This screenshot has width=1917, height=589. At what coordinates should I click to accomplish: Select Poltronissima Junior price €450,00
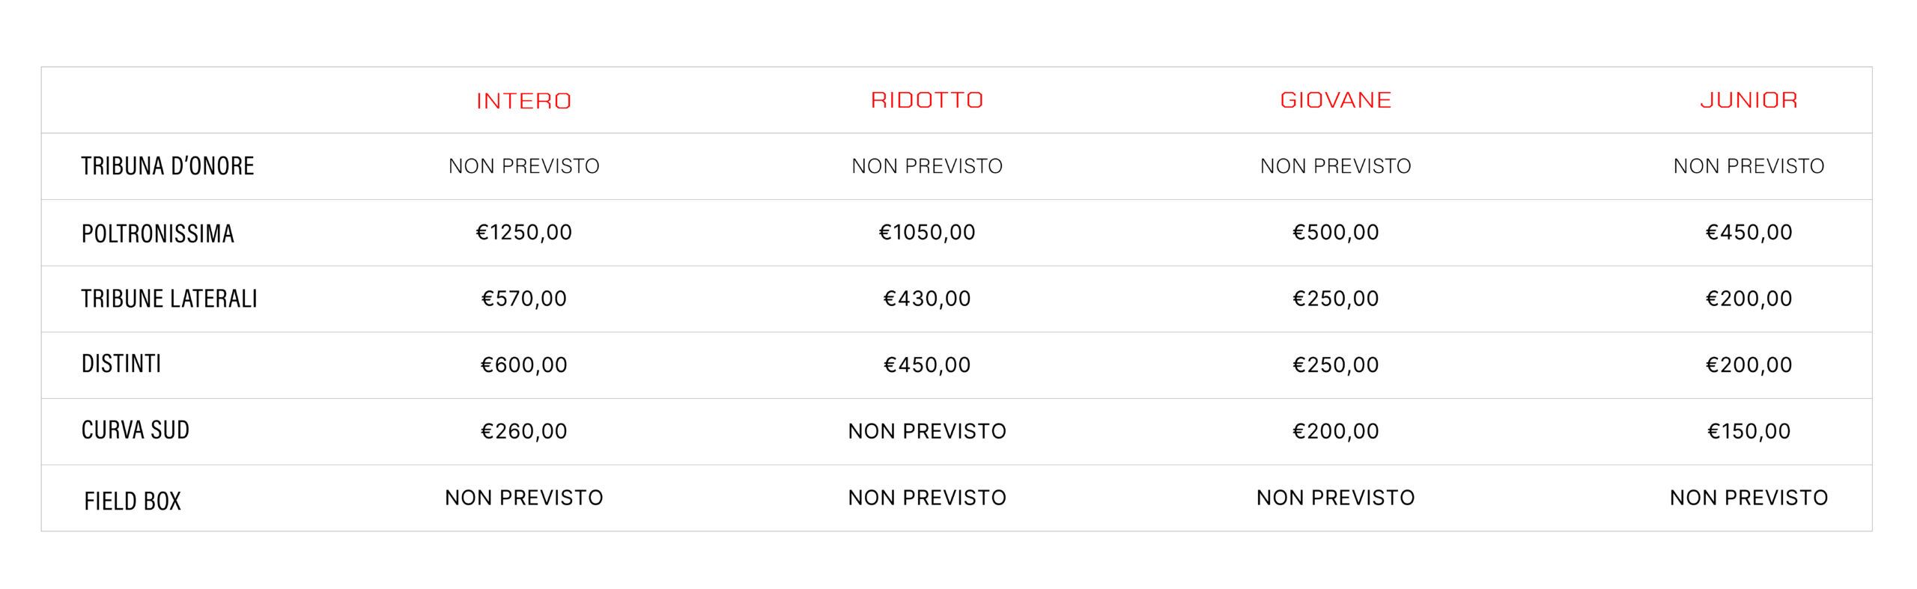(1749, 233)
